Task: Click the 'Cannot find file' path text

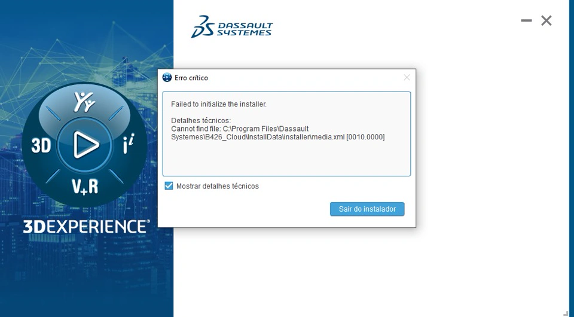Action: coord(278,133)
